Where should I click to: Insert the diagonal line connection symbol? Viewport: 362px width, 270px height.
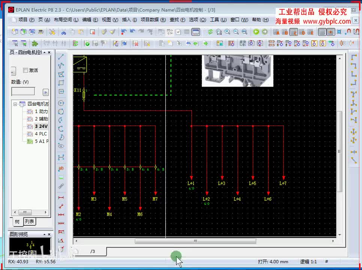click(354, 160)
